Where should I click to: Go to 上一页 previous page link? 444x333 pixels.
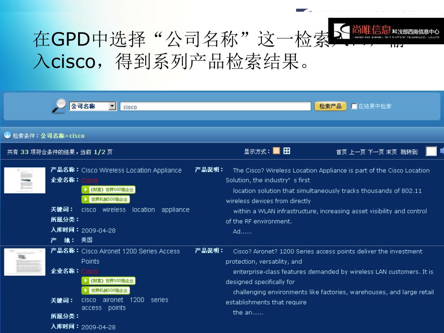point(357,152)
